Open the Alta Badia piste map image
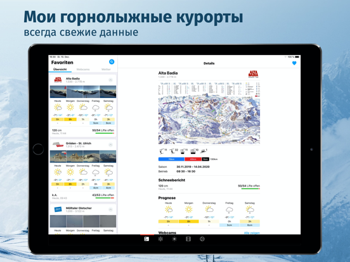Image resolution: width=350 pixels, height=262 pixels. (x=209, y=113)
